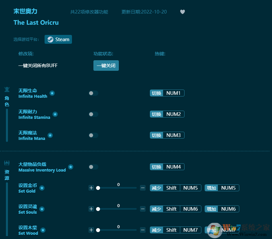Viewport: 272px width, 239px height.
Task: Click 切换 label on Infinite Health row
Action: point(156,93)
